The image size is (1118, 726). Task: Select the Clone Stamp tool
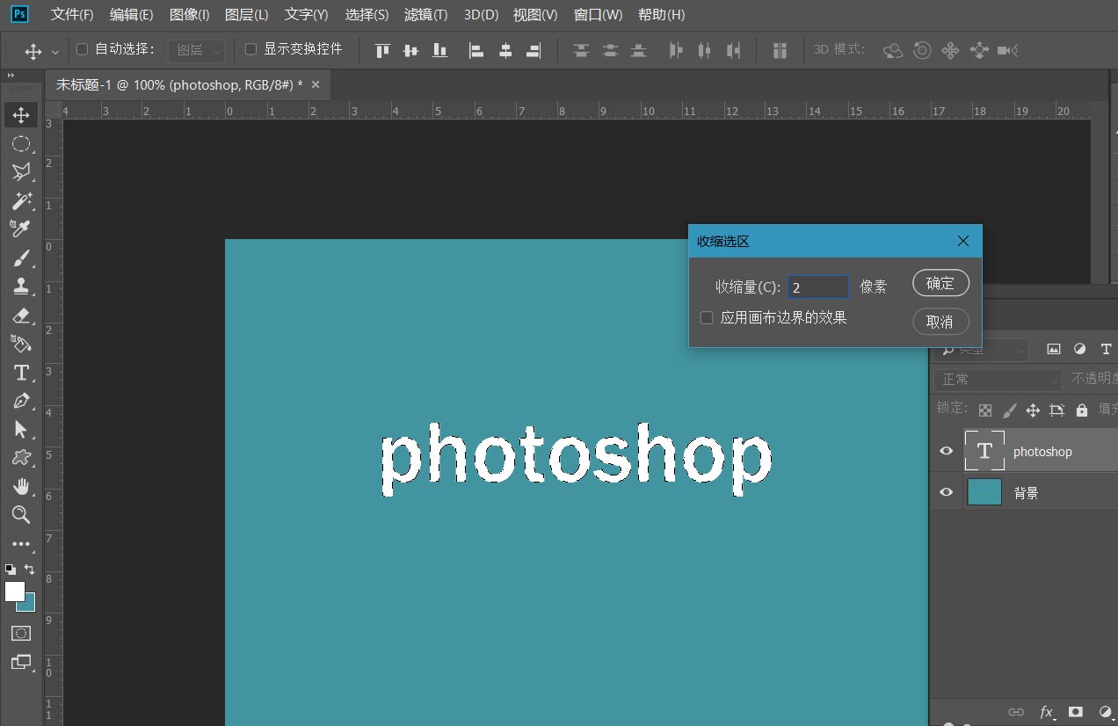(21, 286)
